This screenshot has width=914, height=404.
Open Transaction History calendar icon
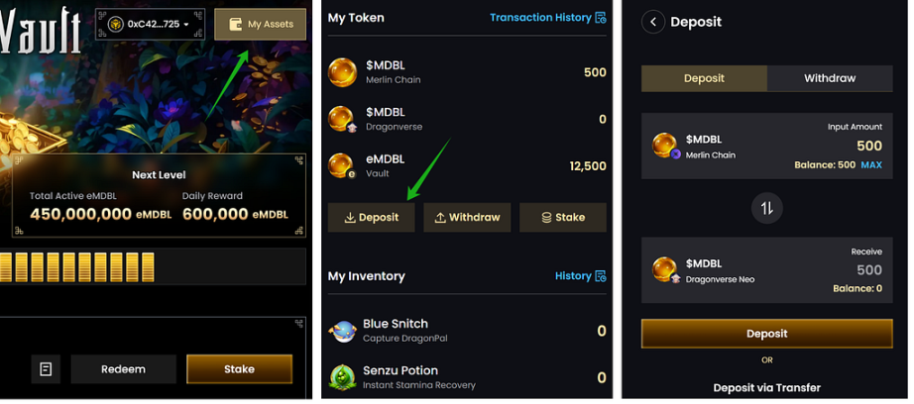[601, 18]
